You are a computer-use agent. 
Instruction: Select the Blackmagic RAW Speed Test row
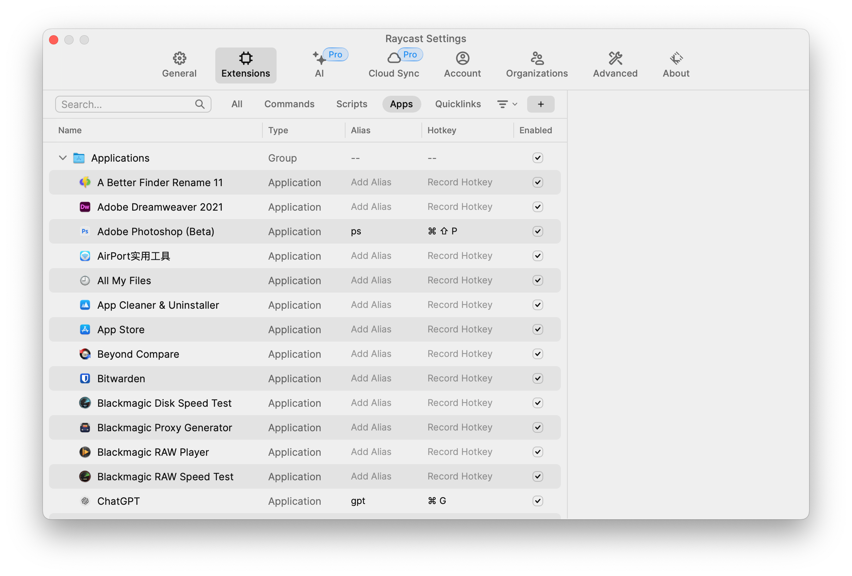click(x=305, y=476)
